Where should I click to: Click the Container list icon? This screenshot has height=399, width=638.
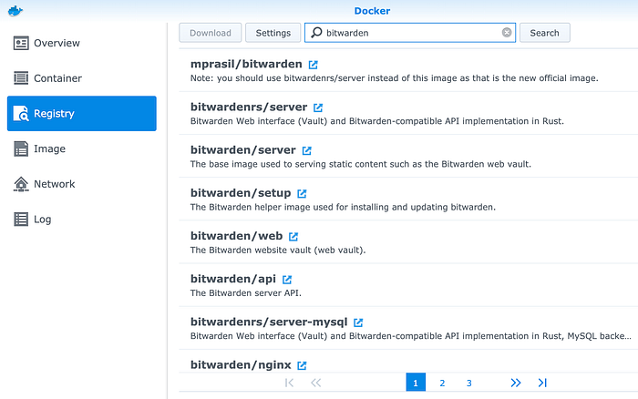(21, 78)
